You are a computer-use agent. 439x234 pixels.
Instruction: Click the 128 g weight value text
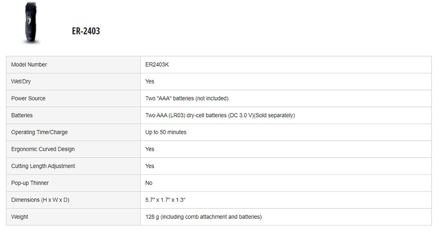coord(203,217)
